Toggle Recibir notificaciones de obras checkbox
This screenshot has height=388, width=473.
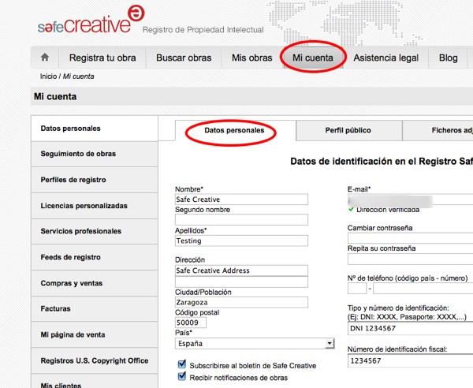coord(183,378)
